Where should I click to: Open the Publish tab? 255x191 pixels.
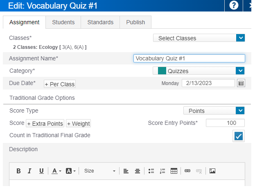click(x=135, y=22)
